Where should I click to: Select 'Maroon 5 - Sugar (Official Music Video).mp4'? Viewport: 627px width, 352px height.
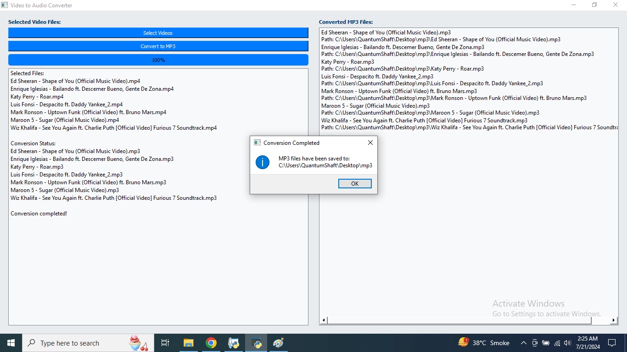(x=65, y=120)
